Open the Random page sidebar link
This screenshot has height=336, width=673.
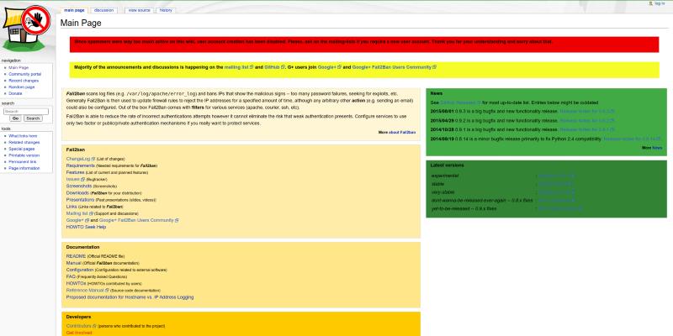coord(21,87)
